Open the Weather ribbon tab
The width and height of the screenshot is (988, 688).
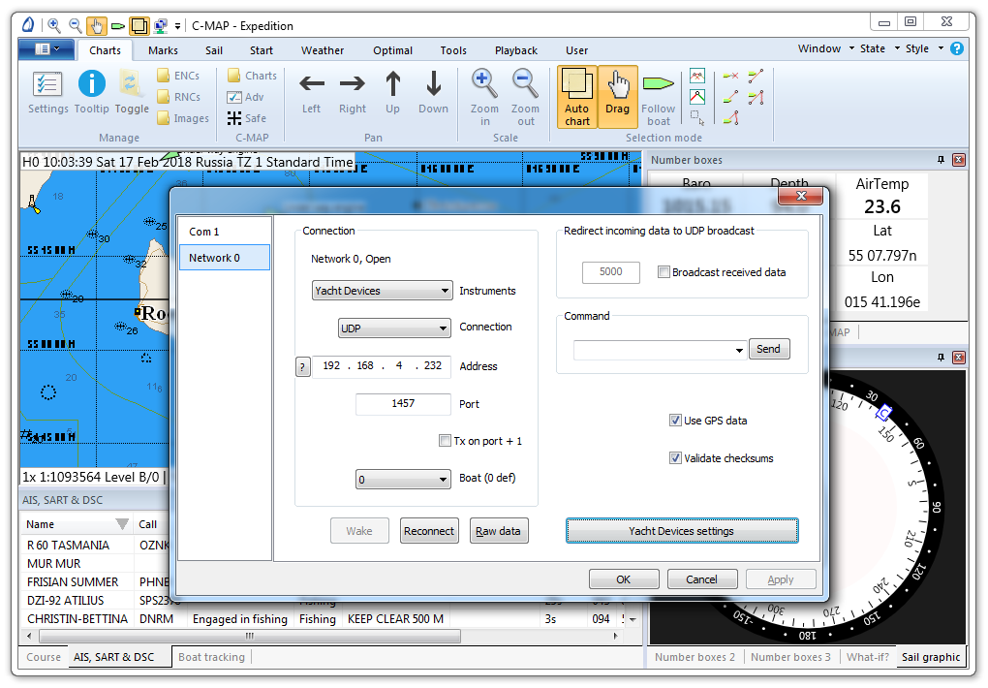pos(323,50)
